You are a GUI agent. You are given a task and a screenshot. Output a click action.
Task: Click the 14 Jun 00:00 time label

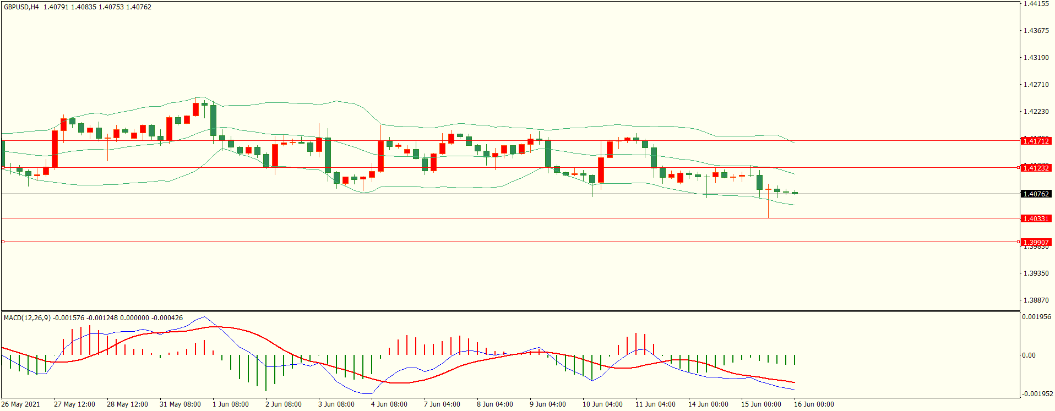click(x=708, y=404)
